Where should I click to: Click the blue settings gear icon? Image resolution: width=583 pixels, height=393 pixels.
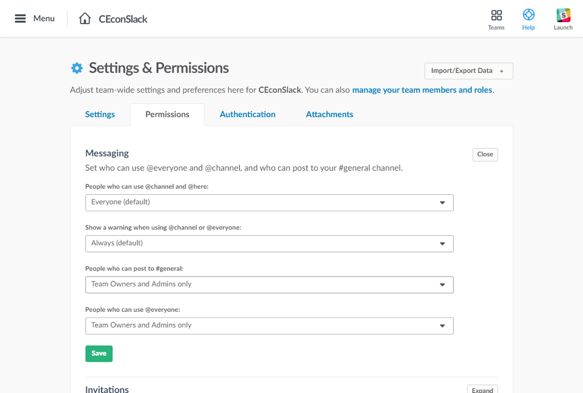(x=77, y=68)
